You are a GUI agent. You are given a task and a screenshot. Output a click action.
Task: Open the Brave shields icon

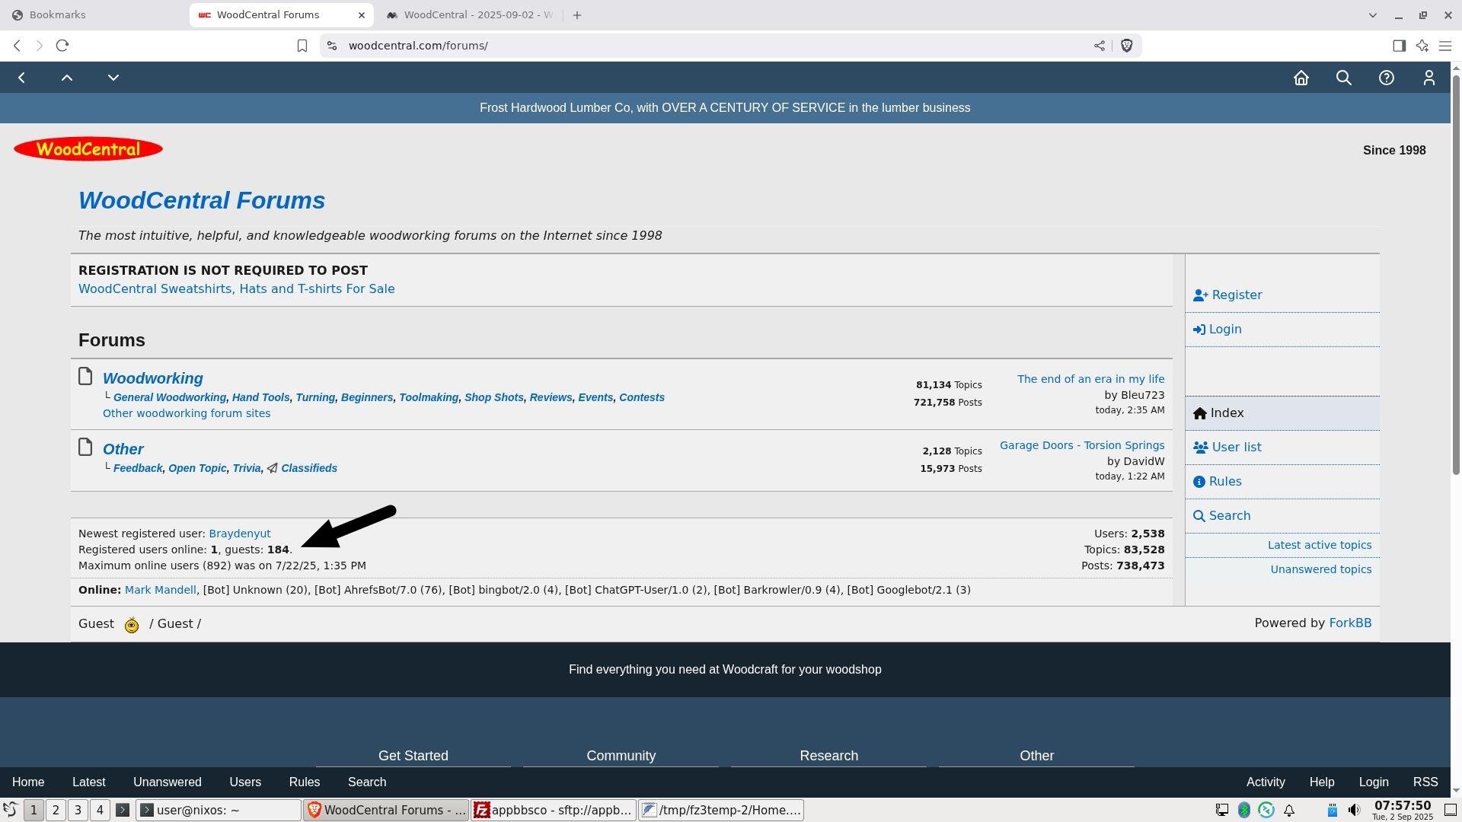tap(1126, 46)
